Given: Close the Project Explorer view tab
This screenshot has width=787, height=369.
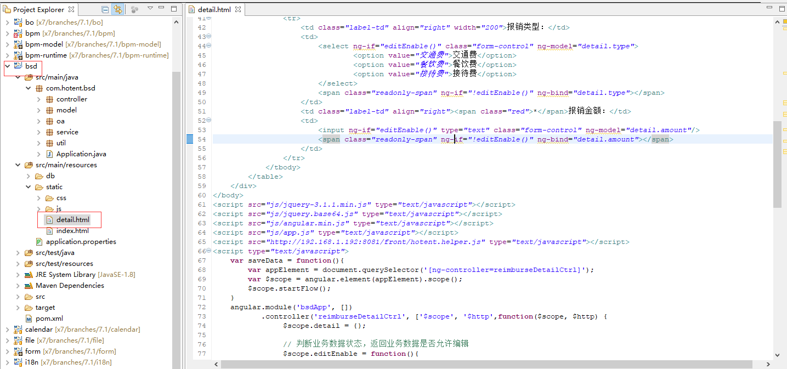Looking at the screenshot, I should click(72, 9).
